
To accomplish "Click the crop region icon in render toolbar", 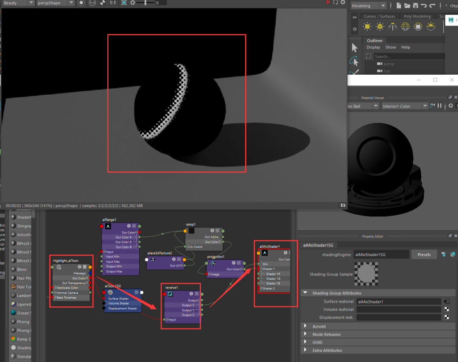I will [x=124, y=3].
